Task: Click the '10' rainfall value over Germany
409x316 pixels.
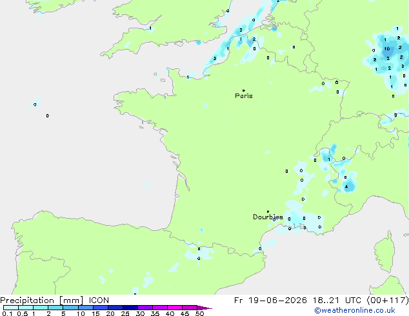Action: tap(387, 49)
